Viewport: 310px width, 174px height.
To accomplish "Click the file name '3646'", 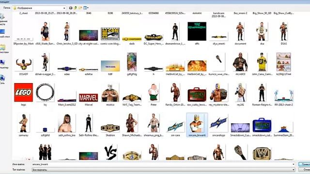I will (88, 13).
